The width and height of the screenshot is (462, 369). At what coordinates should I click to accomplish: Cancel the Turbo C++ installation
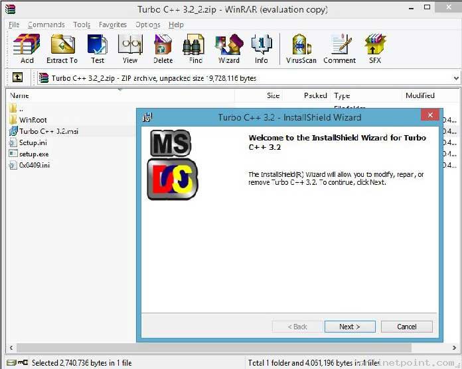coord(407,327)
